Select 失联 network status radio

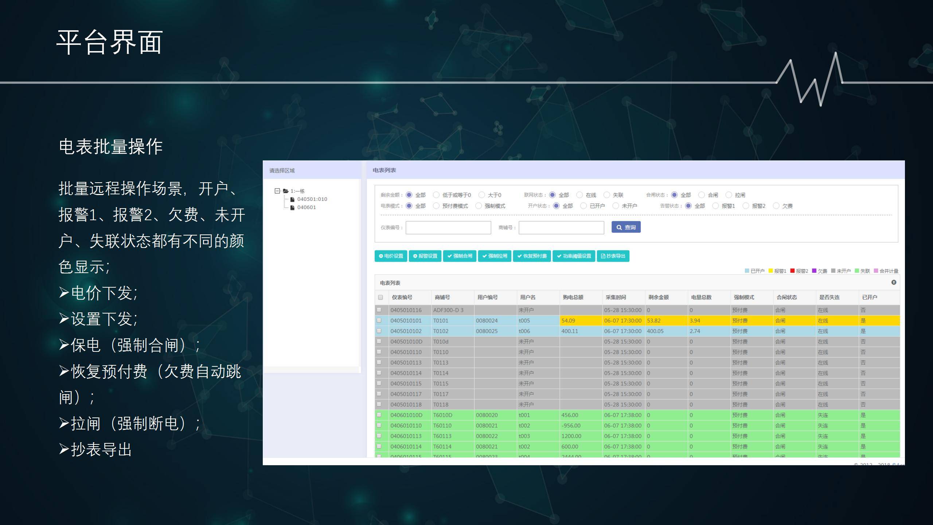point(607,195)
